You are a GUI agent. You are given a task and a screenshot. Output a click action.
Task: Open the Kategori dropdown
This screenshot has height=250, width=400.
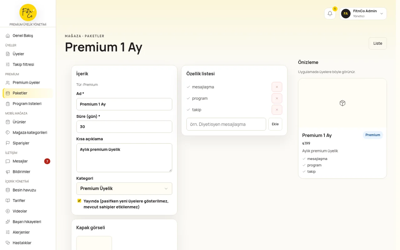[124, 188]
